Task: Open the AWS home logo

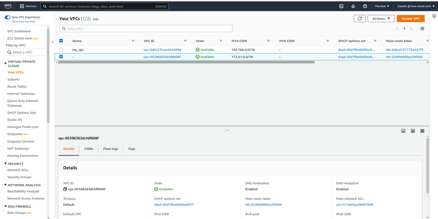Action: pyautogui.click(x=8, y=6)
